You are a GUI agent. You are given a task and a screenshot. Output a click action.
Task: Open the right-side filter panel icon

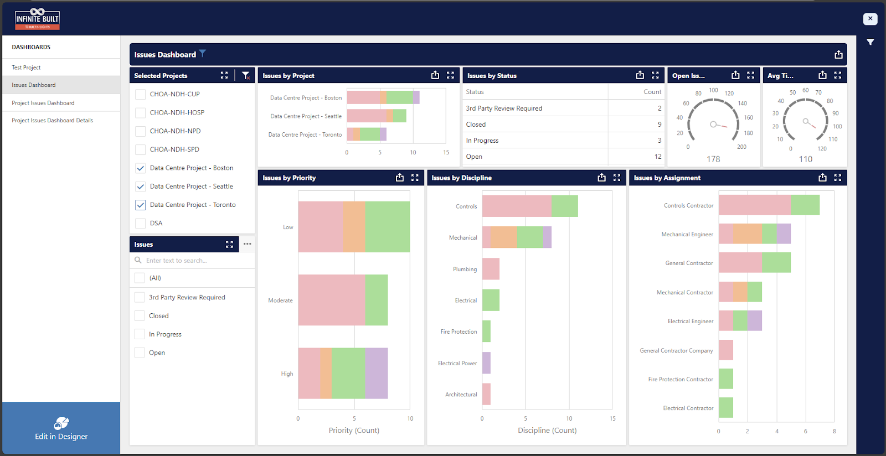(x=870, y=42)
